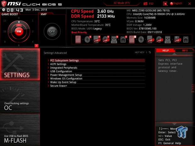
Task: Toggle the Game Boost HW knob
Action: coord(19,31)
